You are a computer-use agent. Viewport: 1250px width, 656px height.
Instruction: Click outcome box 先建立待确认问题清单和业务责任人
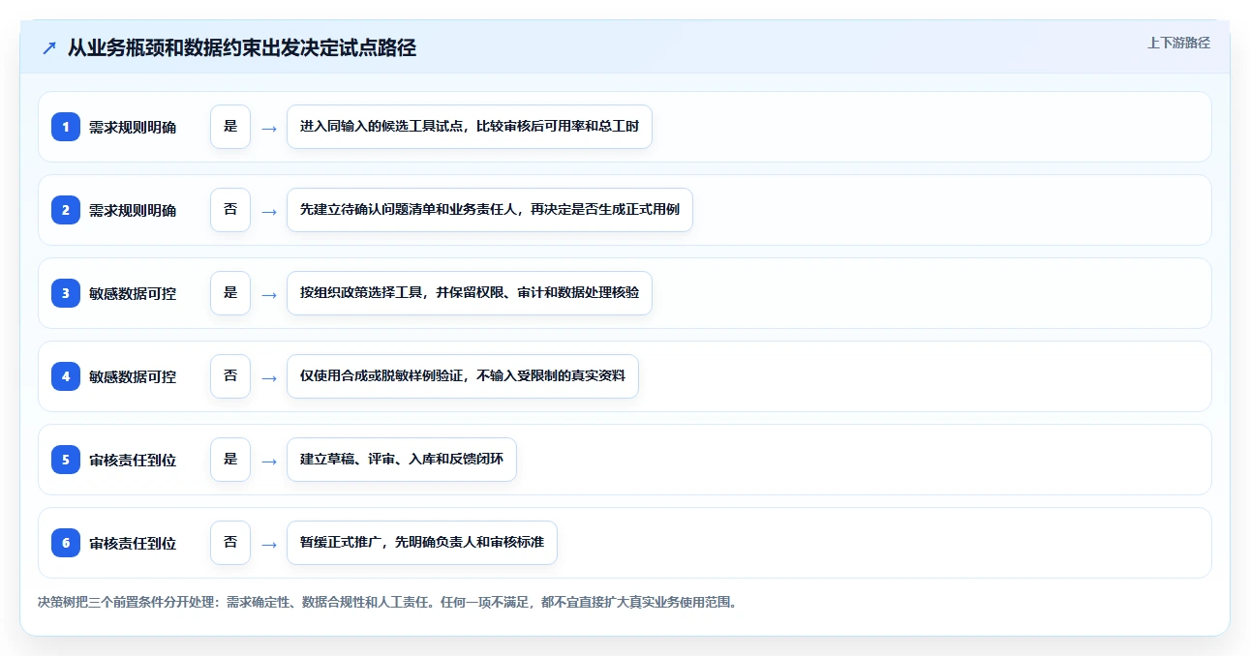(490, 210)
